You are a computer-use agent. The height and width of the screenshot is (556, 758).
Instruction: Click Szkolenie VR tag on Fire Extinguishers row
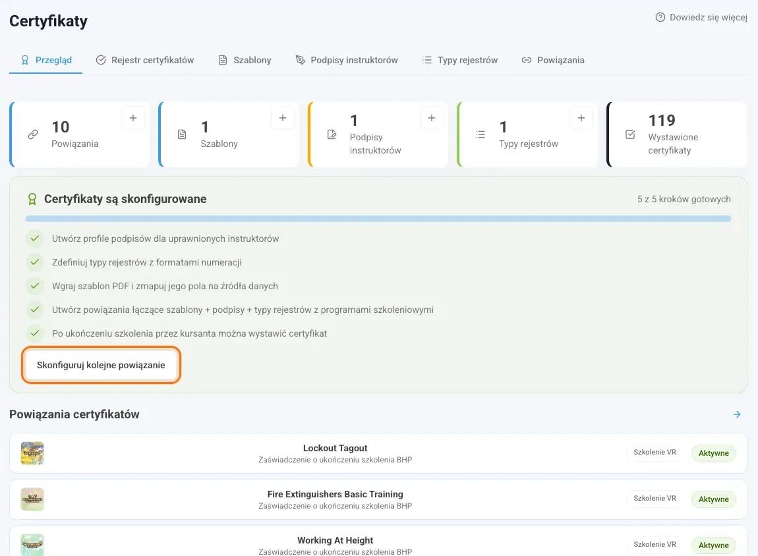pyautogui.click(x=655, y=499)
